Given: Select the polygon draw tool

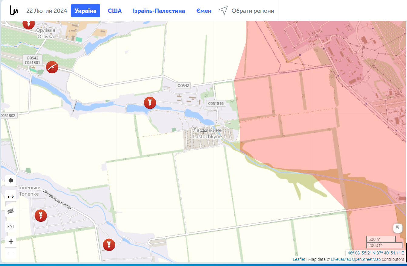Looking at the screenshot, I should (11, 181).
